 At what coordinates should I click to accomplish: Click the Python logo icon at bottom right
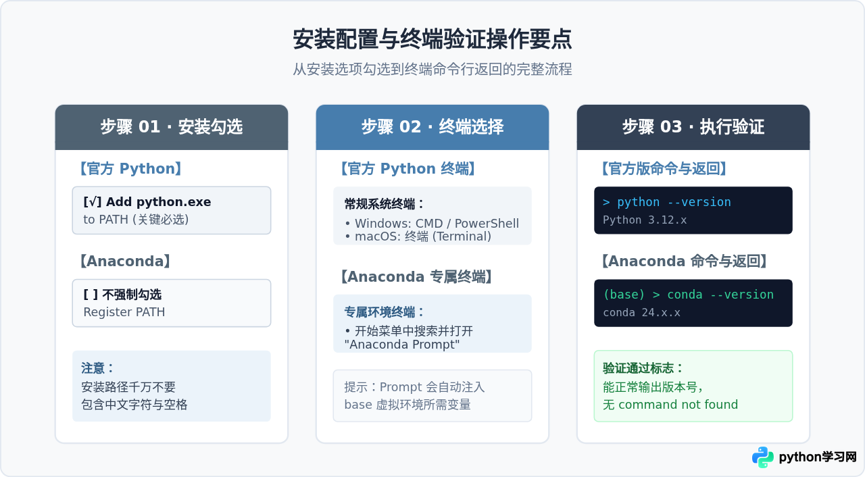pos(763,457)
